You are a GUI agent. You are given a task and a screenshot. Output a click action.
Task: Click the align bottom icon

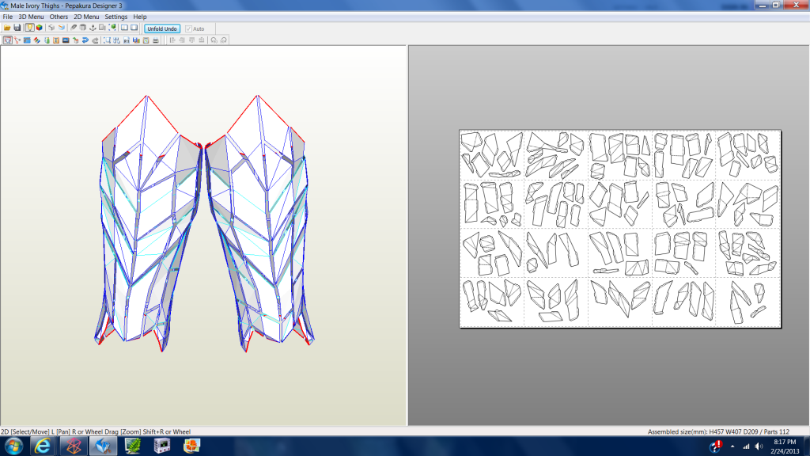[x=202, y=40]
